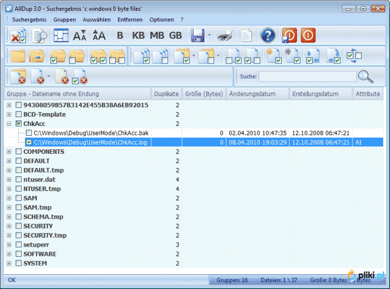
Task: Open the Entfernen menu
Action: point(130,20)
